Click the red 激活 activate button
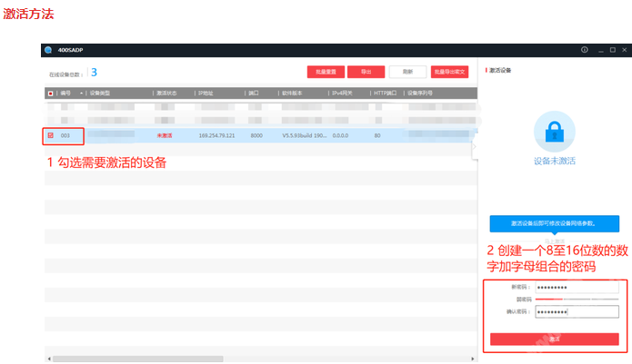This screenshot has height=364, width=632. tap(554, 339)
